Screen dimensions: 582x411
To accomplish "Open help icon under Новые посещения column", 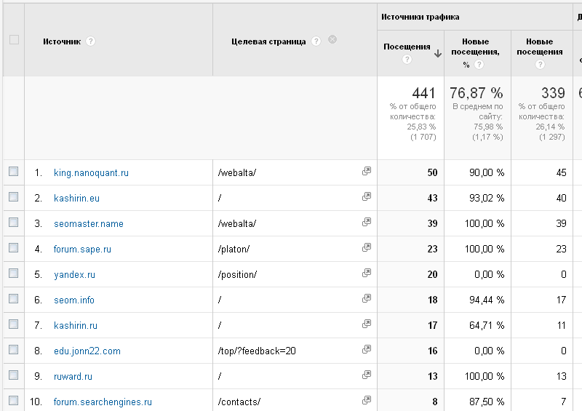I will click(540, 64).
